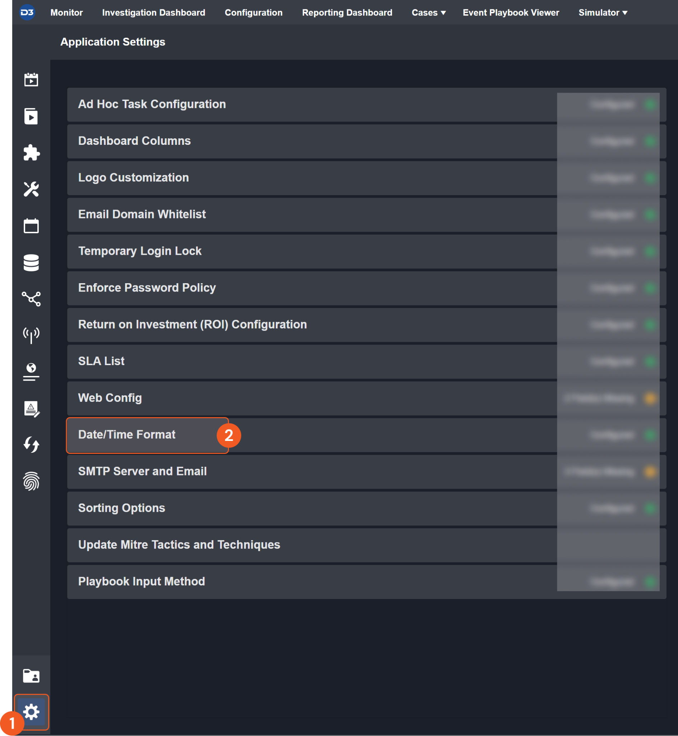Viewport: 678px width, 736px height.
Task: Open the calendar icon in sidebar
Action: click(31, 226)
